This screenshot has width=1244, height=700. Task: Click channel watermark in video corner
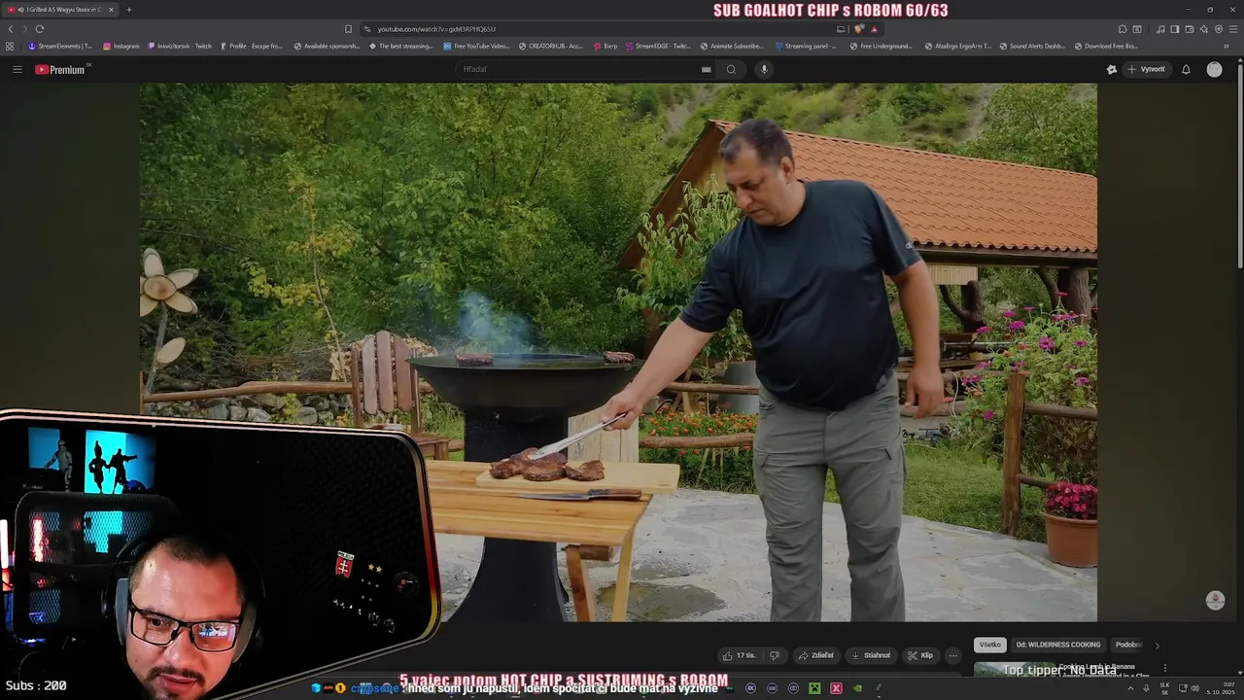(x=1215, y=601)
